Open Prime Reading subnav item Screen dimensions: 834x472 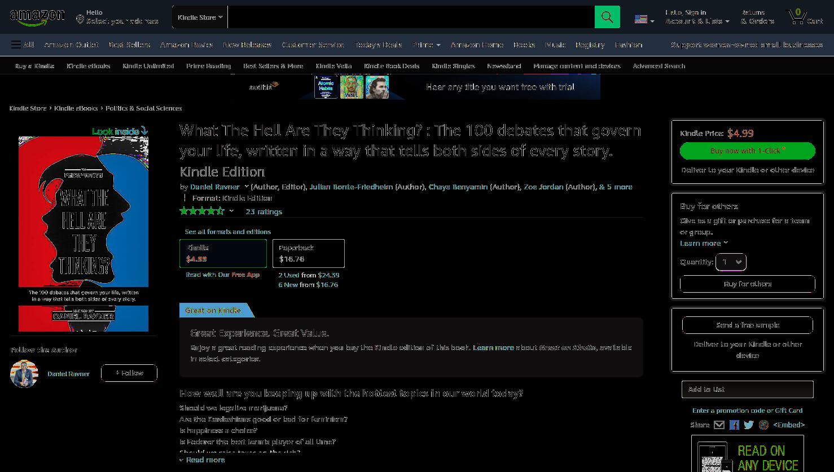click(x=208, y=66)
